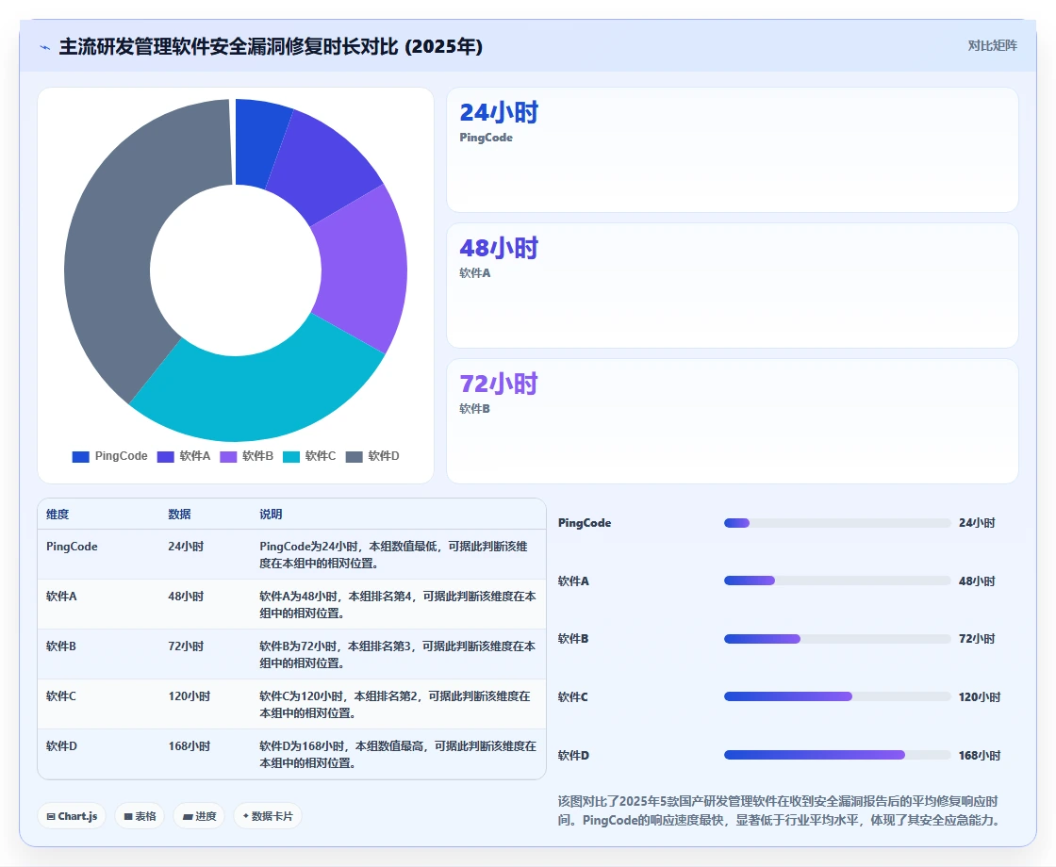
Task: Click the 表格 tag chip
Action: [x=140, y=816]
